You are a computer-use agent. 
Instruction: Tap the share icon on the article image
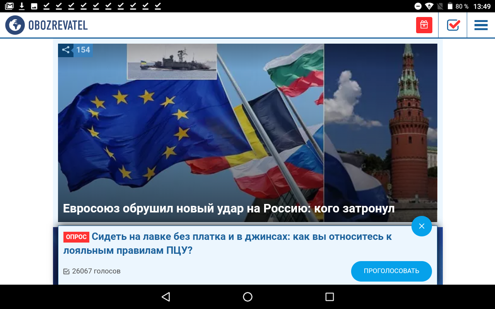(x=66, y=50)
